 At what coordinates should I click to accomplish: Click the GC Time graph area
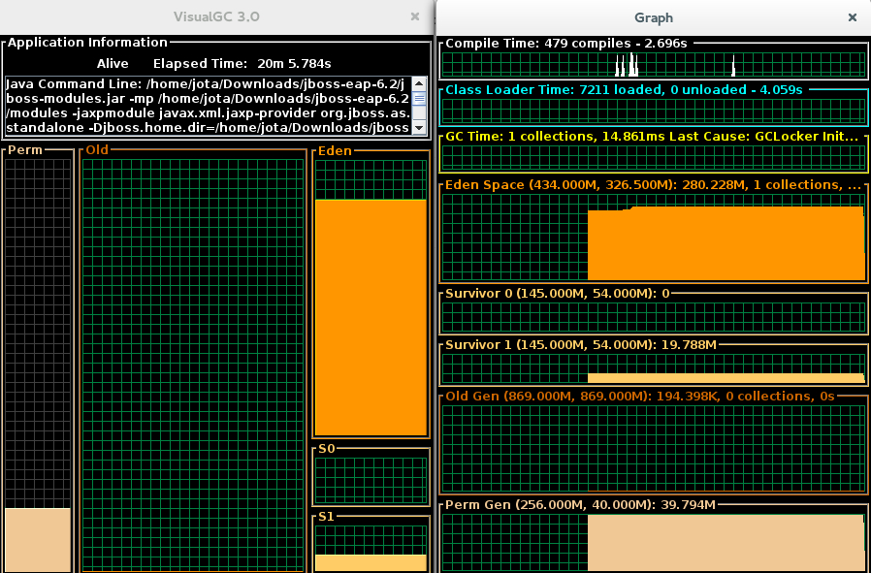coord(654,158)
